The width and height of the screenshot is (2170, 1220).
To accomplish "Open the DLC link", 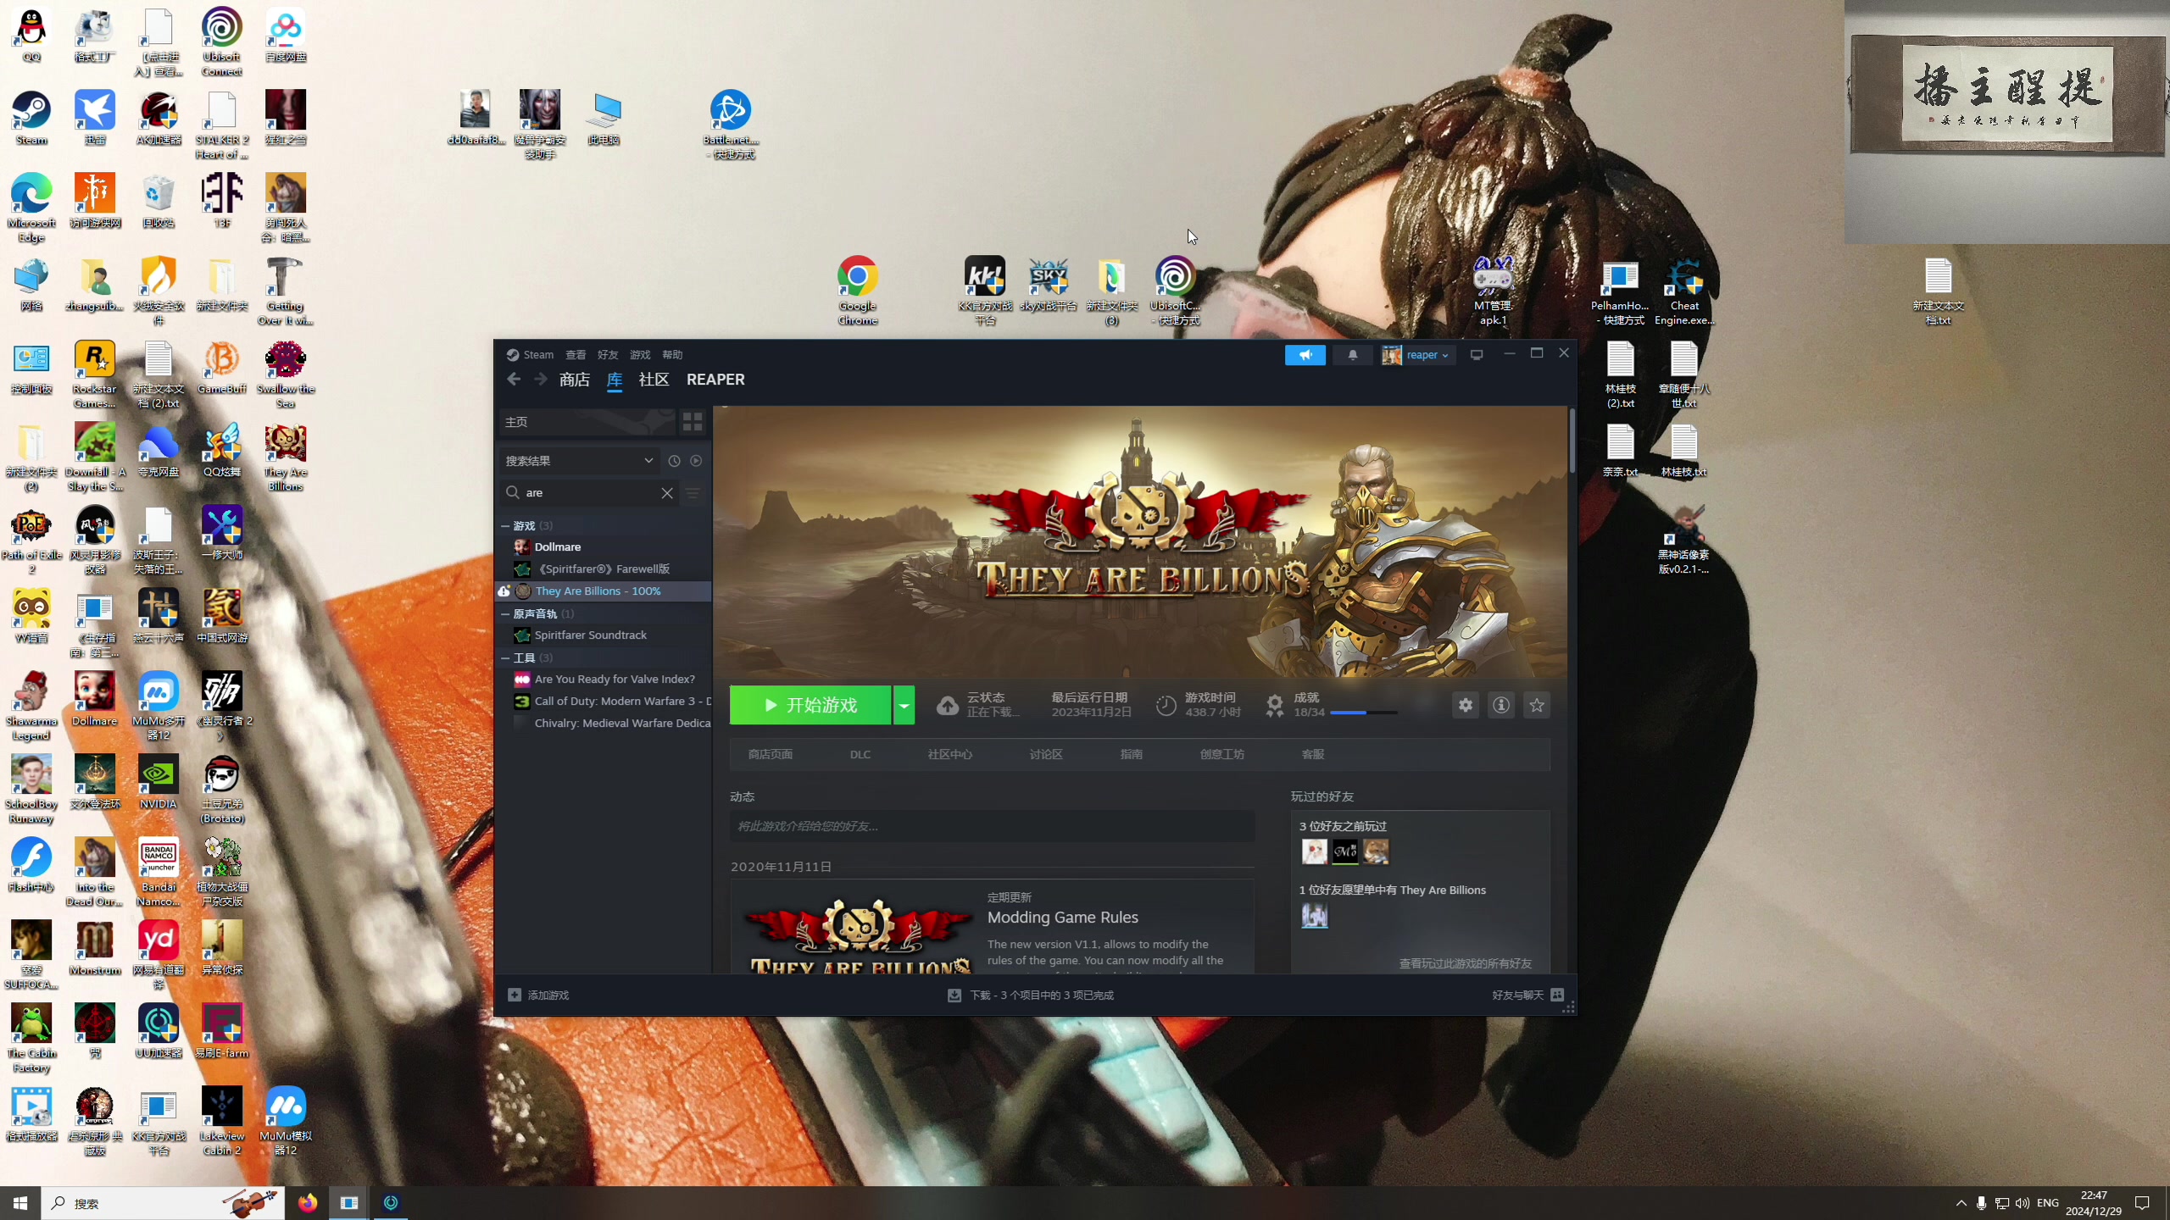I will tap(860, 754).
